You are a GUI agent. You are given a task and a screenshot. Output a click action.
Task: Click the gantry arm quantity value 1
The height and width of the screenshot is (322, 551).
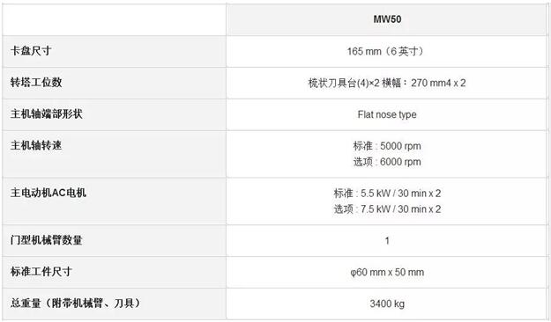tap(387, 241)
